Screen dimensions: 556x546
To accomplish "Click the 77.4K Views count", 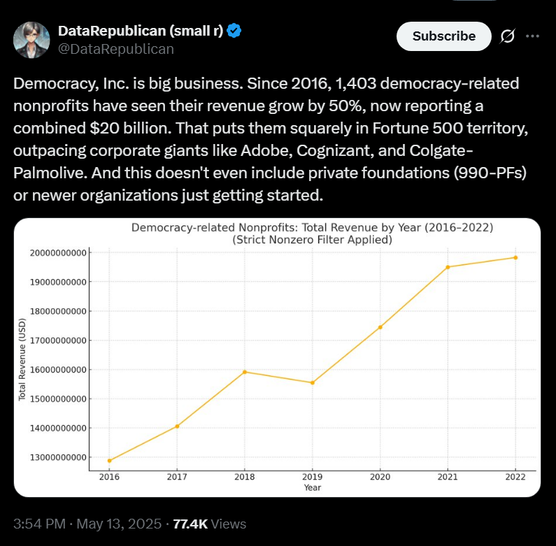I will [x=210, y=524].
